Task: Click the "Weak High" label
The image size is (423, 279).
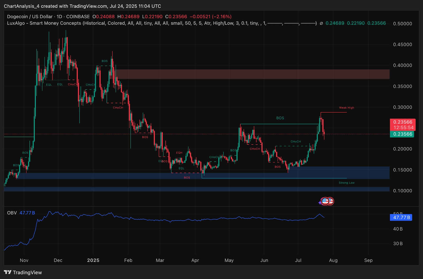Action: coord(347,108)
